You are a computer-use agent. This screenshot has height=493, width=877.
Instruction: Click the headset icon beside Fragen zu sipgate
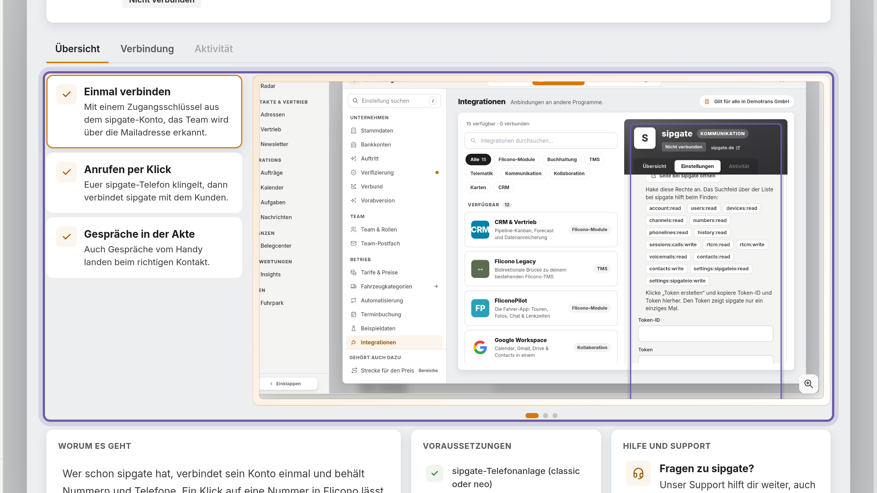pos(638,473)
